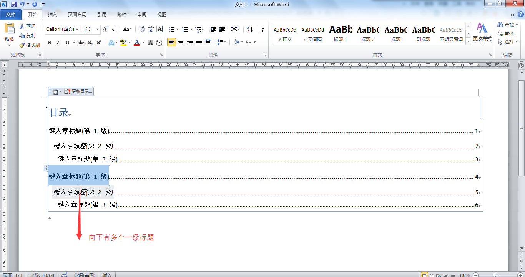Activate the Format Painter (格式刷)
This screenshot has height=277, width=525.
coord(30,45)
